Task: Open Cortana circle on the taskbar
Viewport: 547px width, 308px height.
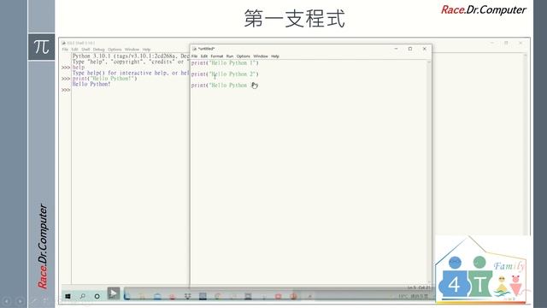Action: point(97,296)
